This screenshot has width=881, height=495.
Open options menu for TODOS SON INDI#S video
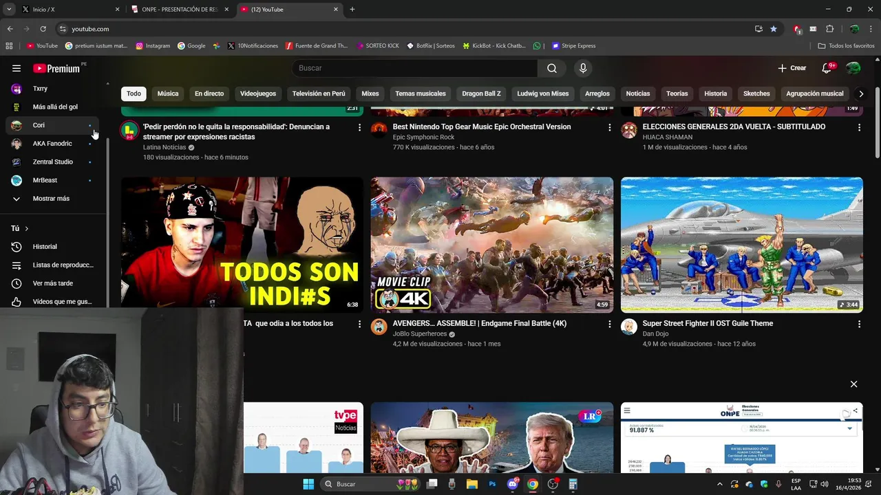pos(359,324)
